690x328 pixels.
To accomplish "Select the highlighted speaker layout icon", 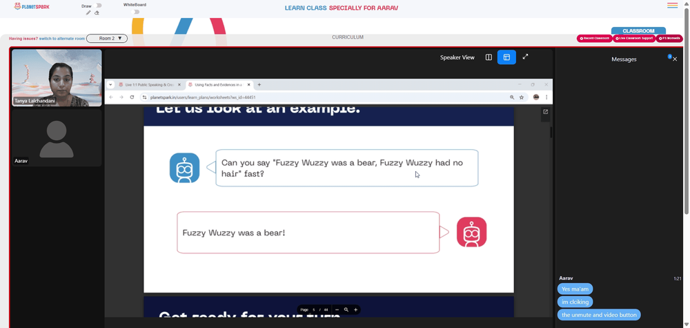I will (506, 57).
